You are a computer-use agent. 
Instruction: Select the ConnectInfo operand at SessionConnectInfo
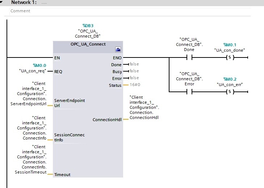(32, 128)
